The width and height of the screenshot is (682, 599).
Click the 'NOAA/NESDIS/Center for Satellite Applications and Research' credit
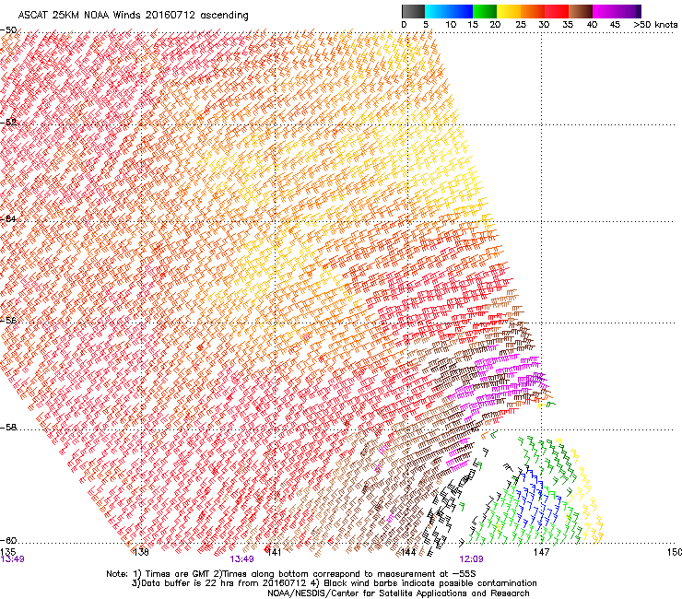click(x=398, y=593)
